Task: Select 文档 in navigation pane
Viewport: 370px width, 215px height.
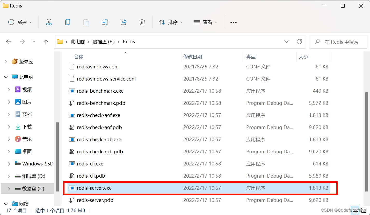Action: click(x=27, y=114)
